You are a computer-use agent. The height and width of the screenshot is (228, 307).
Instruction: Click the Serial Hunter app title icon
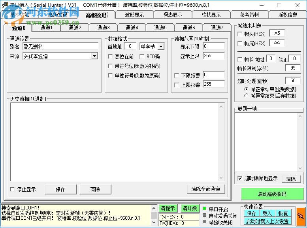pos(5,5)
